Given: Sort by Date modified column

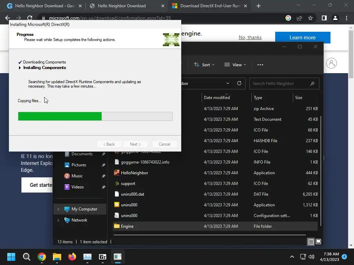Looking at the screenshot, I should (x=217, y=98).
